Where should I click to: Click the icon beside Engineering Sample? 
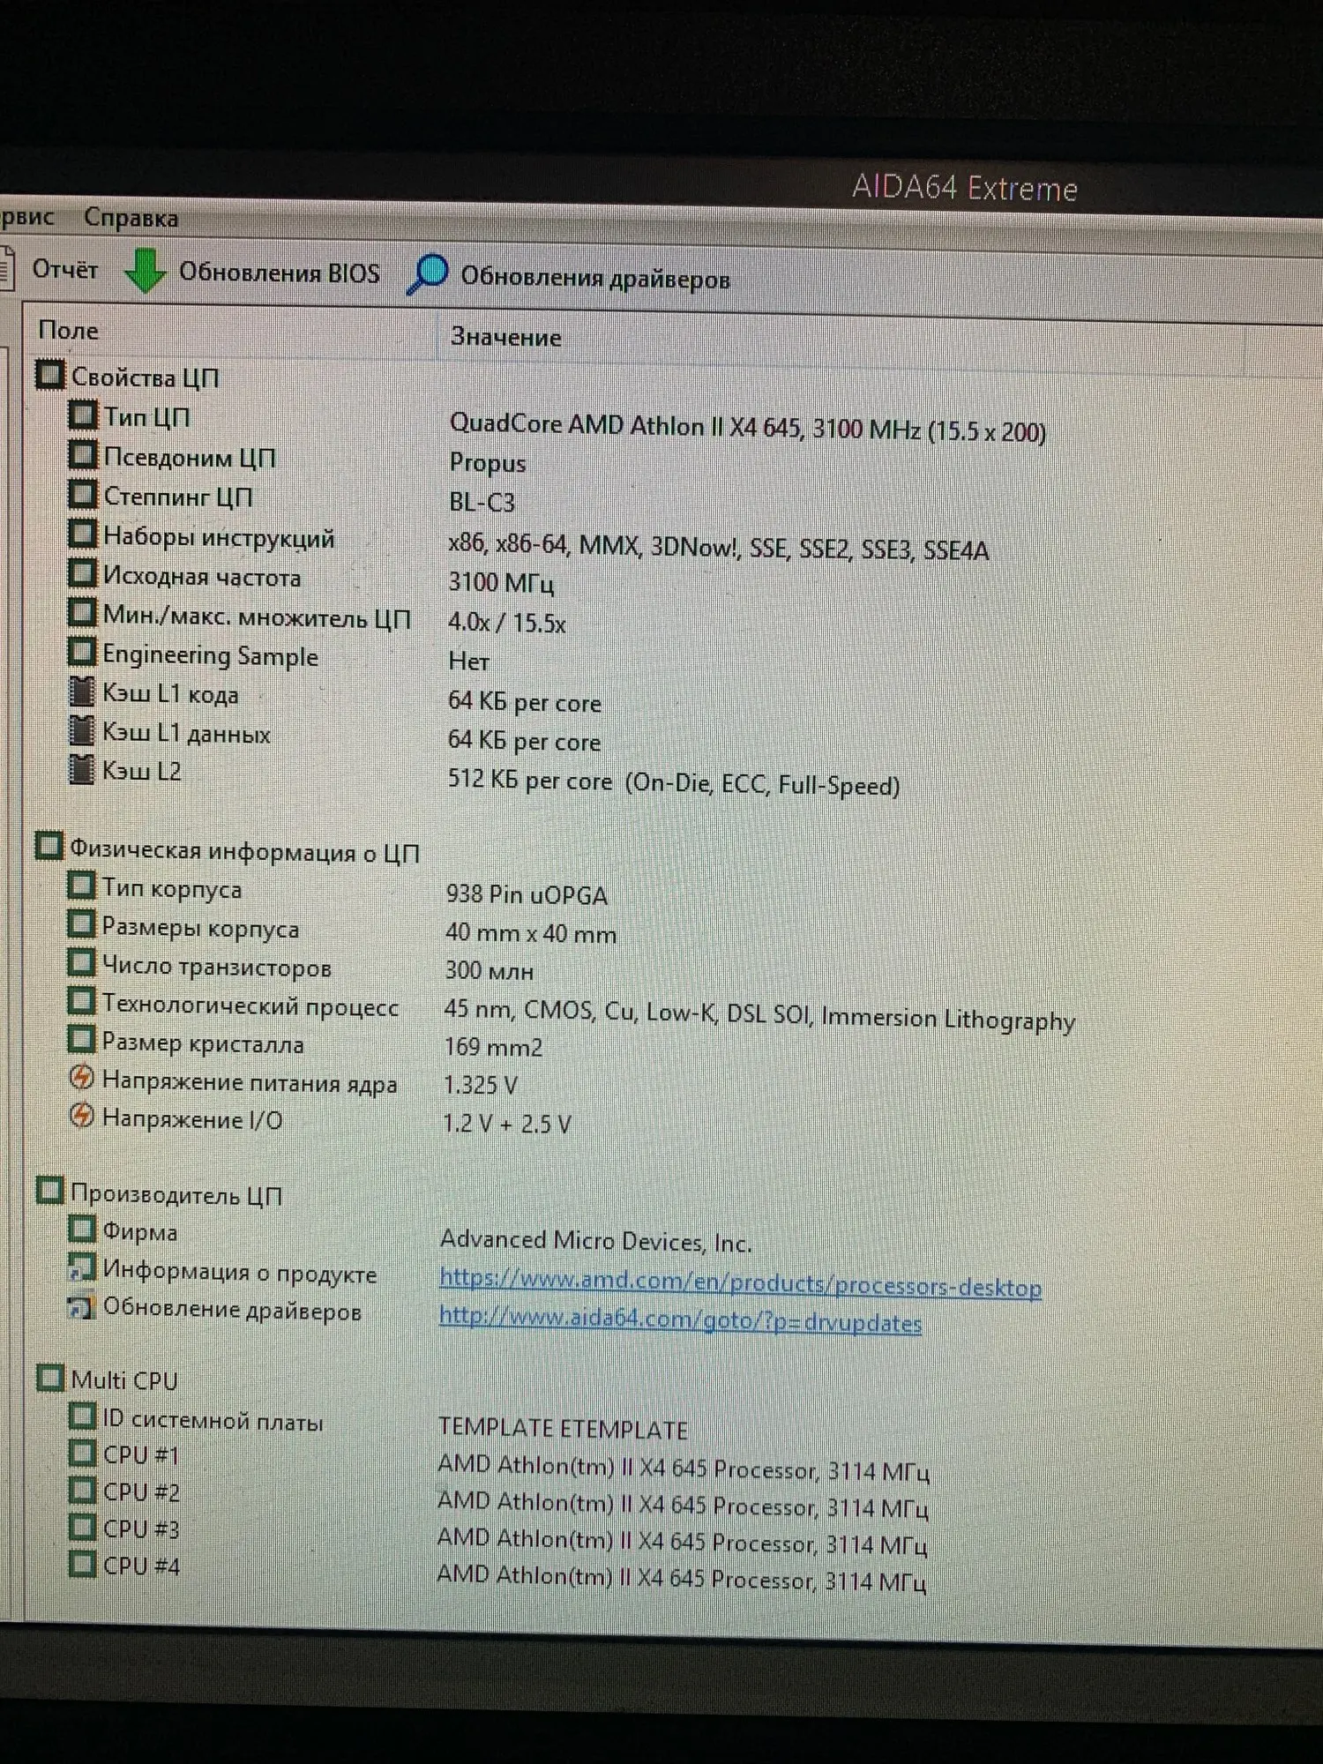82,653
